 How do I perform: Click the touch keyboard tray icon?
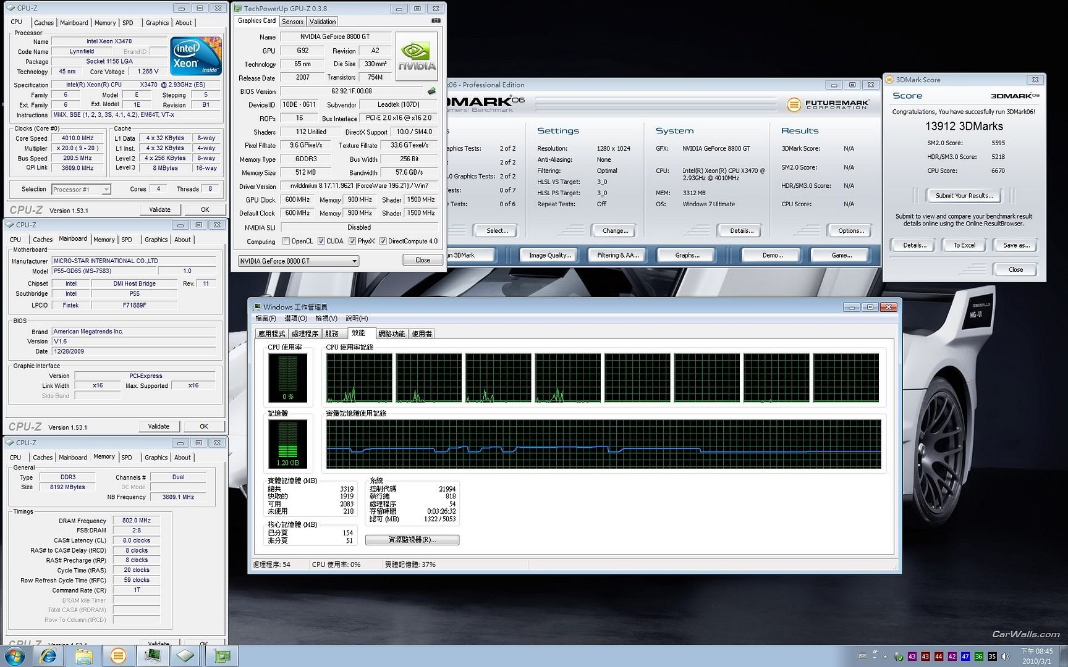[x=863, y=657]
